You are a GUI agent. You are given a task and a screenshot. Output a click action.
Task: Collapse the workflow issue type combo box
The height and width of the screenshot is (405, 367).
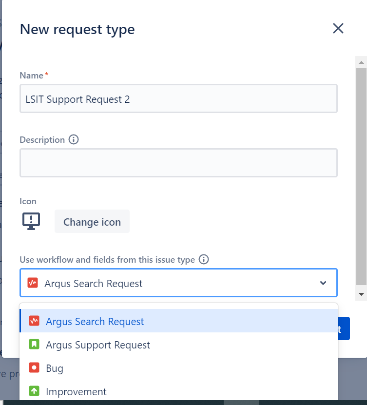point(323,282)
